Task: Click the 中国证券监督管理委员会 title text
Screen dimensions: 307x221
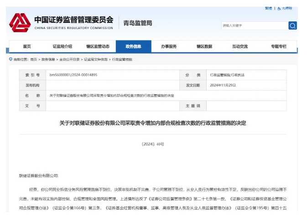Action: [74, 20]
